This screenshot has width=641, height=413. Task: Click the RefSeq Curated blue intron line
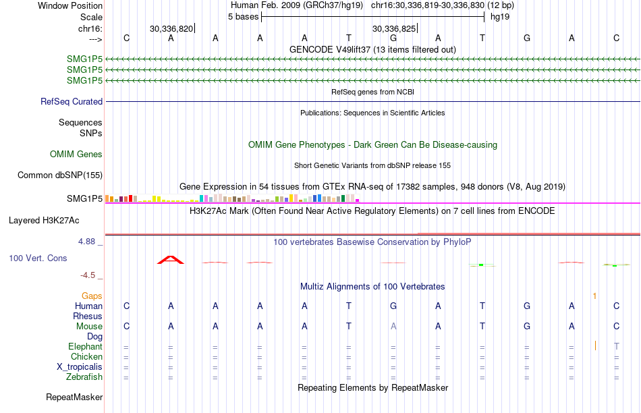(x=372, y=101)
